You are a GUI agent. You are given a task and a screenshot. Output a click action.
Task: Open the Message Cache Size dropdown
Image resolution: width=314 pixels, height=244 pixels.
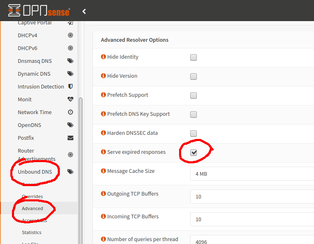252,174
